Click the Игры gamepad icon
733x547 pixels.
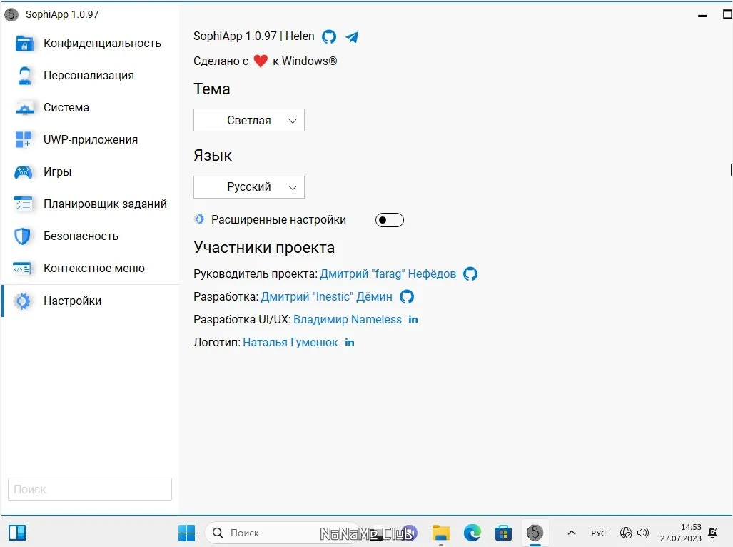click(24, 172)
